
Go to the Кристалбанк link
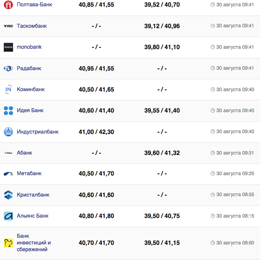pos(33,195)
